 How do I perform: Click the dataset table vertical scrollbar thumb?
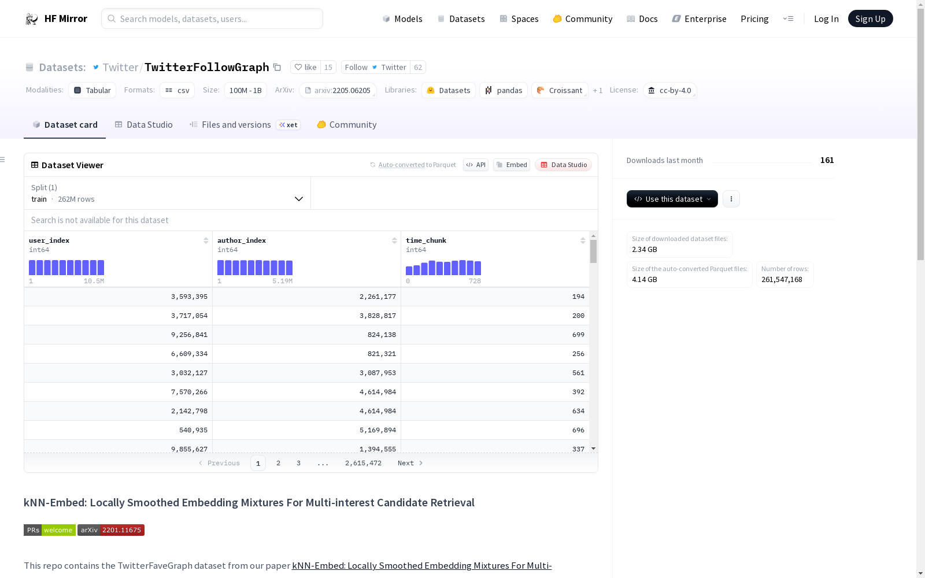593,251
